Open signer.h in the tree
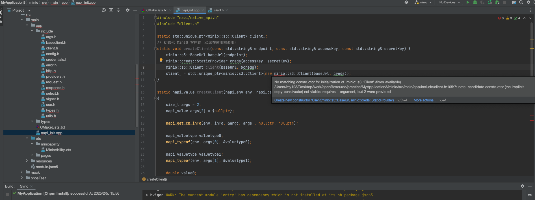Image resolution: width=535 pixels, height=200 pixels. 52,99
